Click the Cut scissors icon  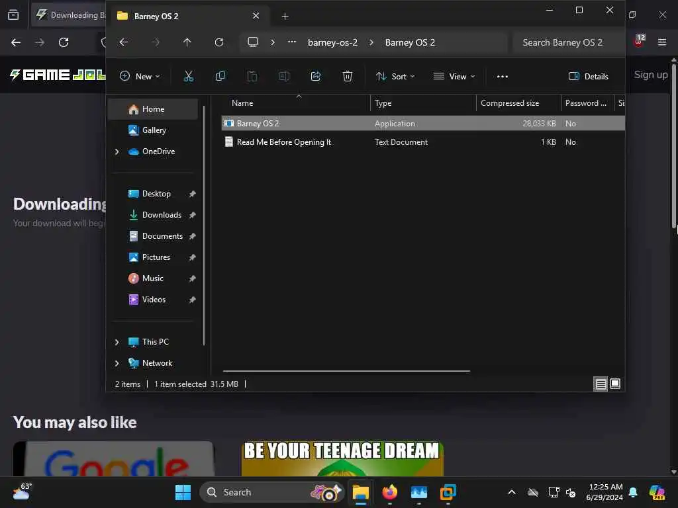(x=189, y=77)
